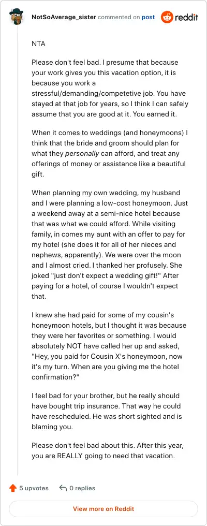The height and width of the screenshot is (526, 207).
Task: Click the NotSoAverage_sister user avatar
Action: coord(16,17)
